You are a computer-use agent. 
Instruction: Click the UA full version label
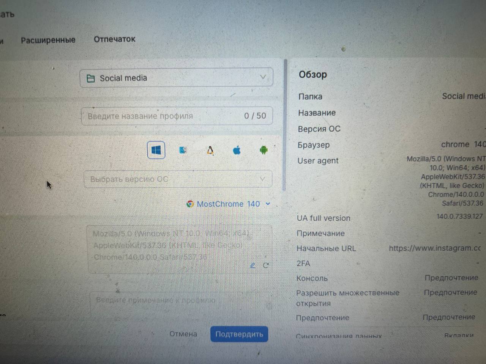pos(323,218)
